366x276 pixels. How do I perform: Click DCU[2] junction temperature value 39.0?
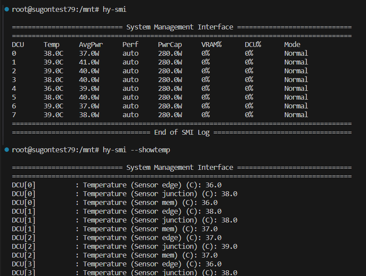[229, 246]
